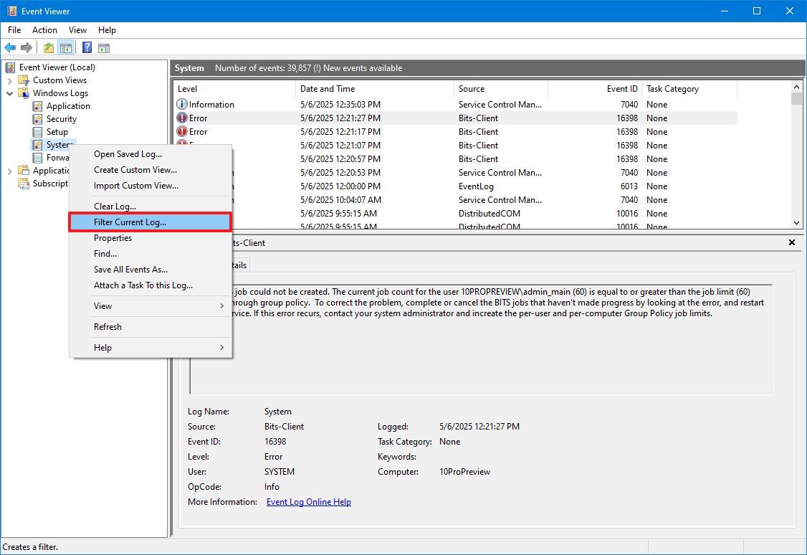The image size is (807, 555).
Task: Show the Action pane using its toolbar icon
Action: tap(105, 47)
